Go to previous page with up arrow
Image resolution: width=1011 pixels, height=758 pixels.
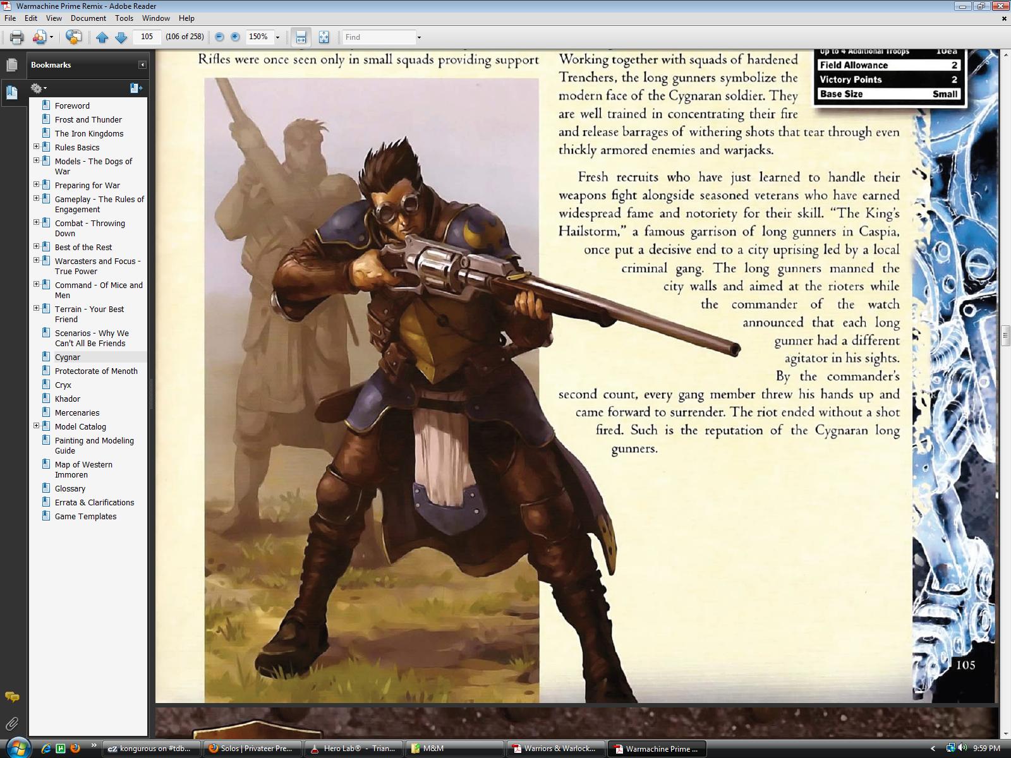(102, 37)
